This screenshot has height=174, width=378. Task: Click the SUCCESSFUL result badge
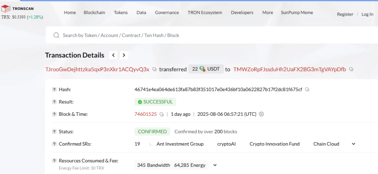(155, 102)
